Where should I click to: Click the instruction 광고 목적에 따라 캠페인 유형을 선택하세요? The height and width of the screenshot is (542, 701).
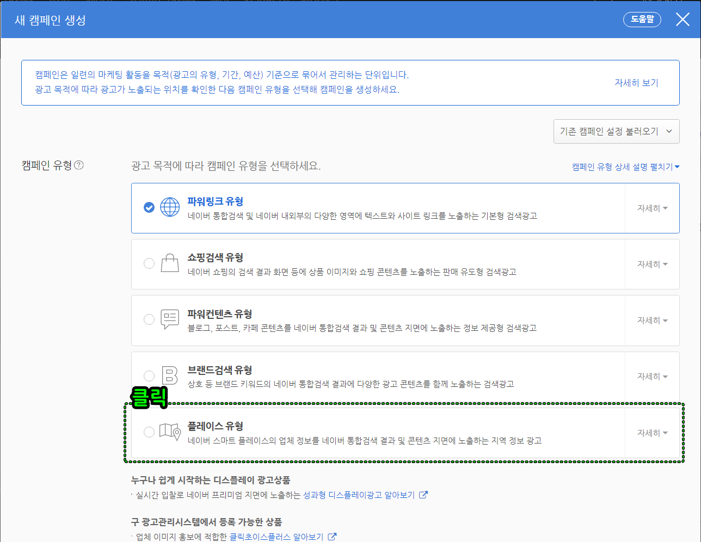tap(226, 165)
